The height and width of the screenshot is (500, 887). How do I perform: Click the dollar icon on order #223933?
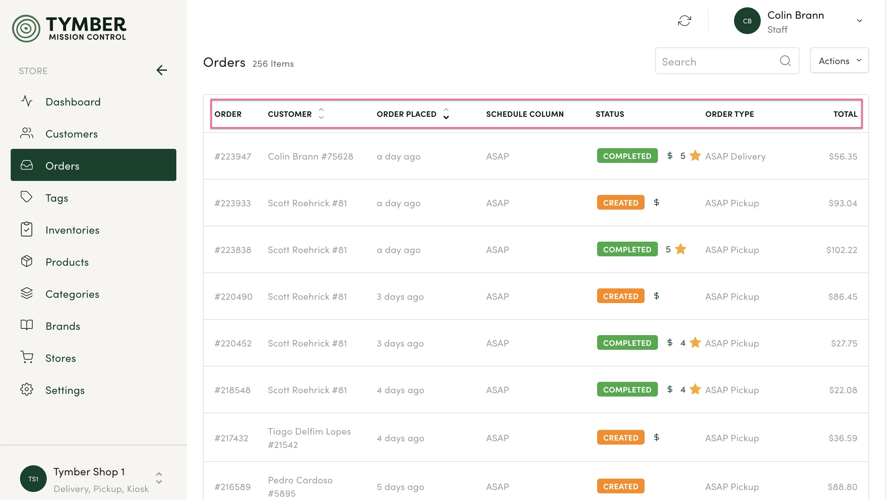tap(656, 202)
